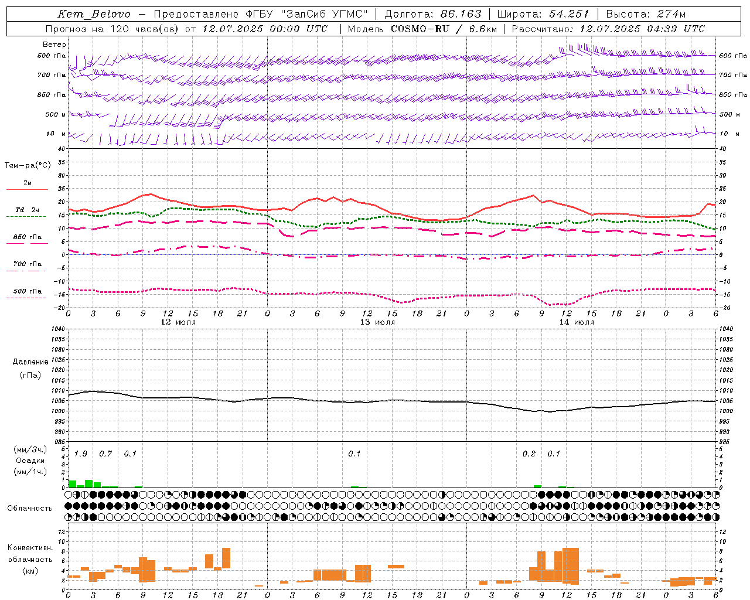The image size is (750, 600).
Task: Click the 'Долгота: 86.163' value
Action: tap(432, 14)
